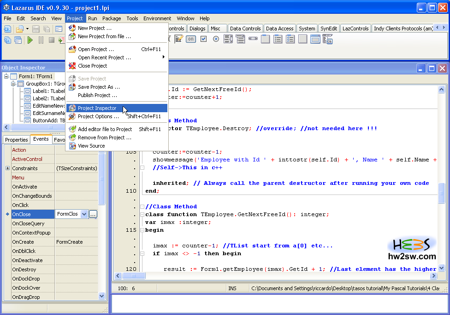The width and height of the screenshot is (450, 315).
Task: Select the TFrame component icon
Action: click(x=315, y=39)
